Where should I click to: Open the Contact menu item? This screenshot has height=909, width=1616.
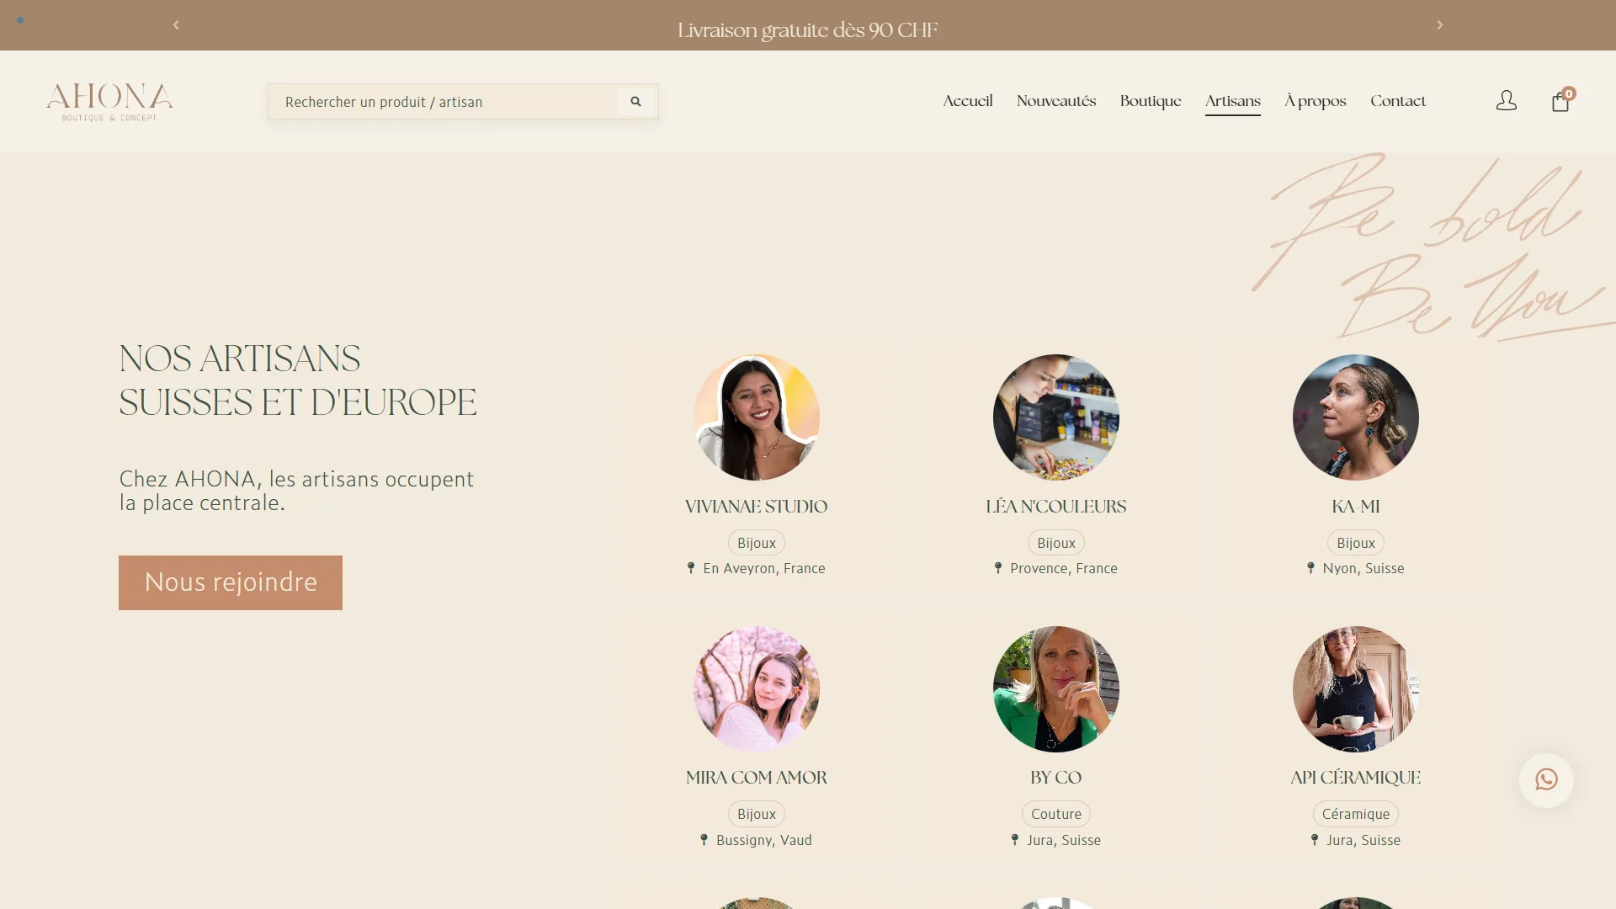1398,101
